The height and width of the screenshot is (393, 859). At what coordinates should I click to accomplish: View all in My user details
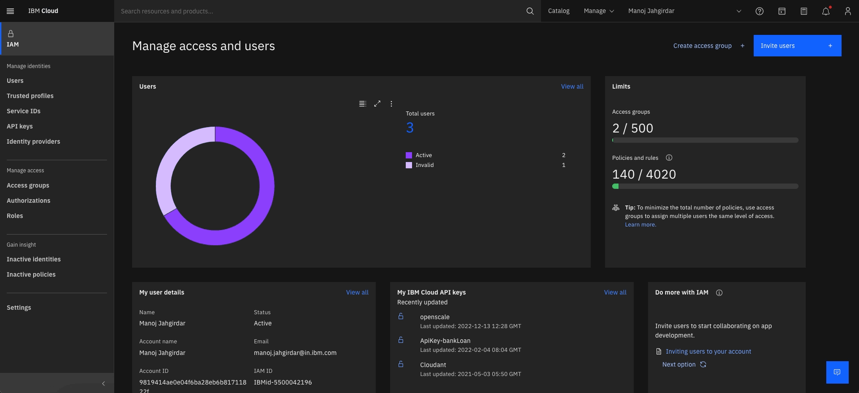pos(357,292)
